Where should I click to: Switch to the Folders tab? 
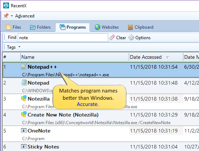pos(41,27)
